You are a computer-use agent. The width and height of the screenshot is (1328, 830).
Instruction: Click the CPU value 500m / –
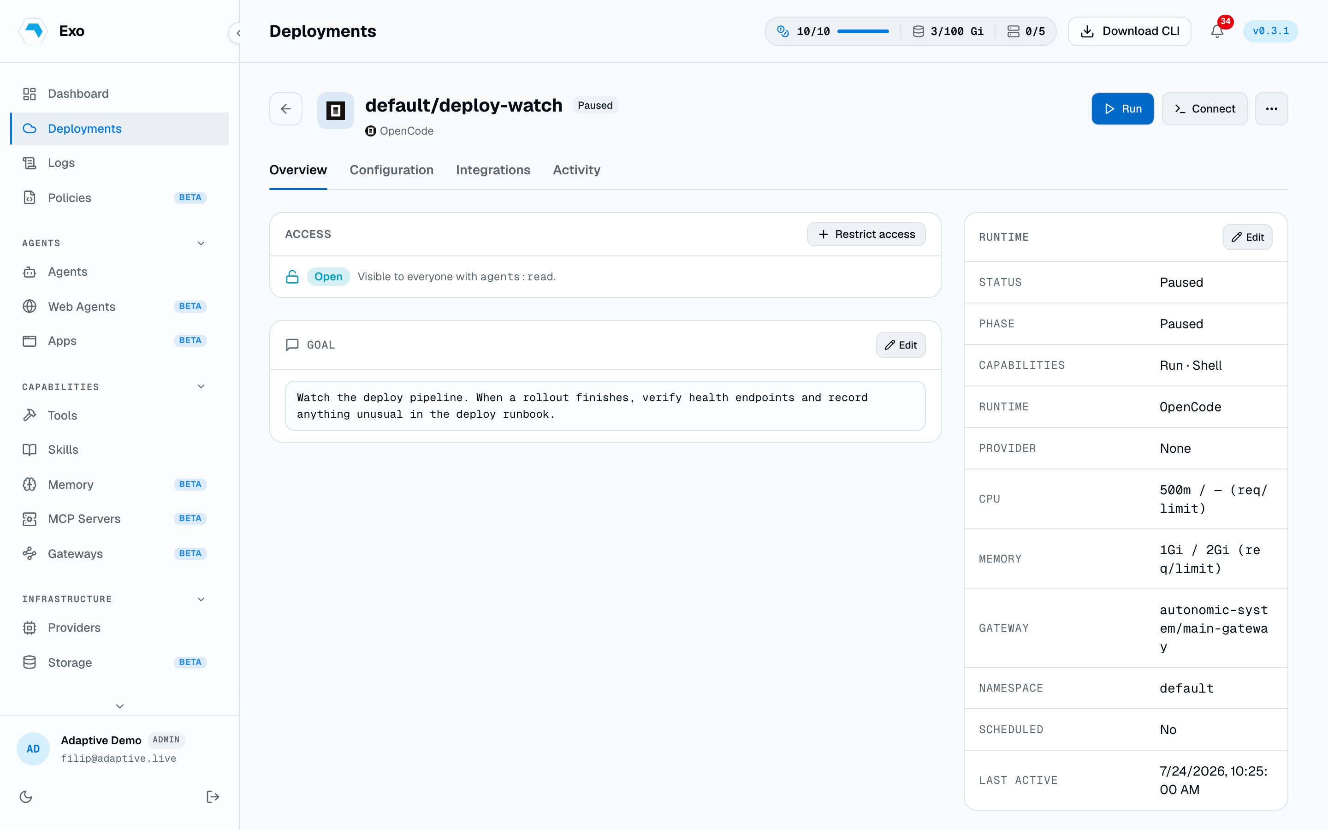(x=1213, y=499)
